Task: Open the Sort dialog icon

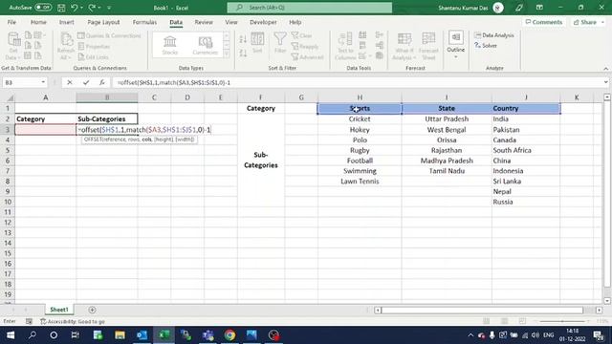Action: pyautogui.click(x=257, y=43)
